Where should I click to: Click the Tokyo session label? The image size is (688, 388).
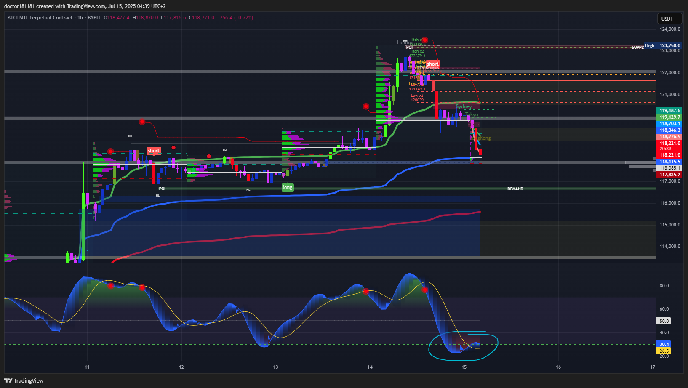(x=472, y=114)
